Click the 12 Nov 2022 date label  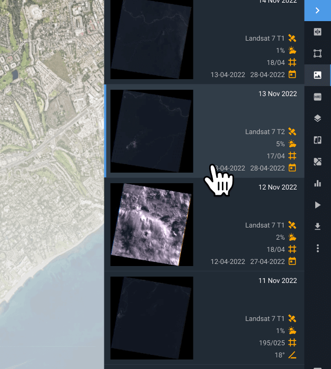pos(277,187)
